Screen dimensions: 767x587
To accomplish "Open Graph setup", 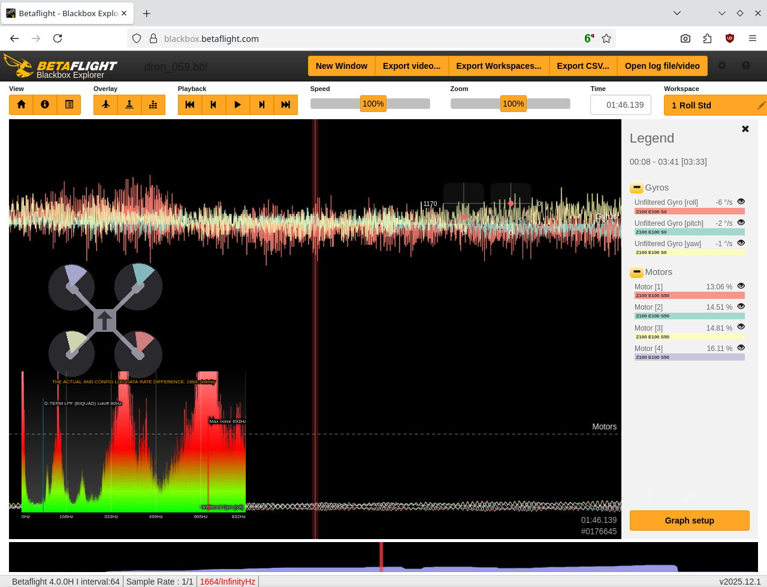I will click(x=689, y=521).
